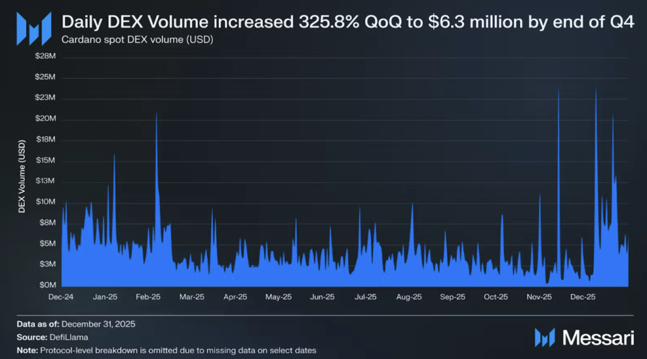
Task: Click the Note about protocol-level breakdown
Action: point(166,350)
